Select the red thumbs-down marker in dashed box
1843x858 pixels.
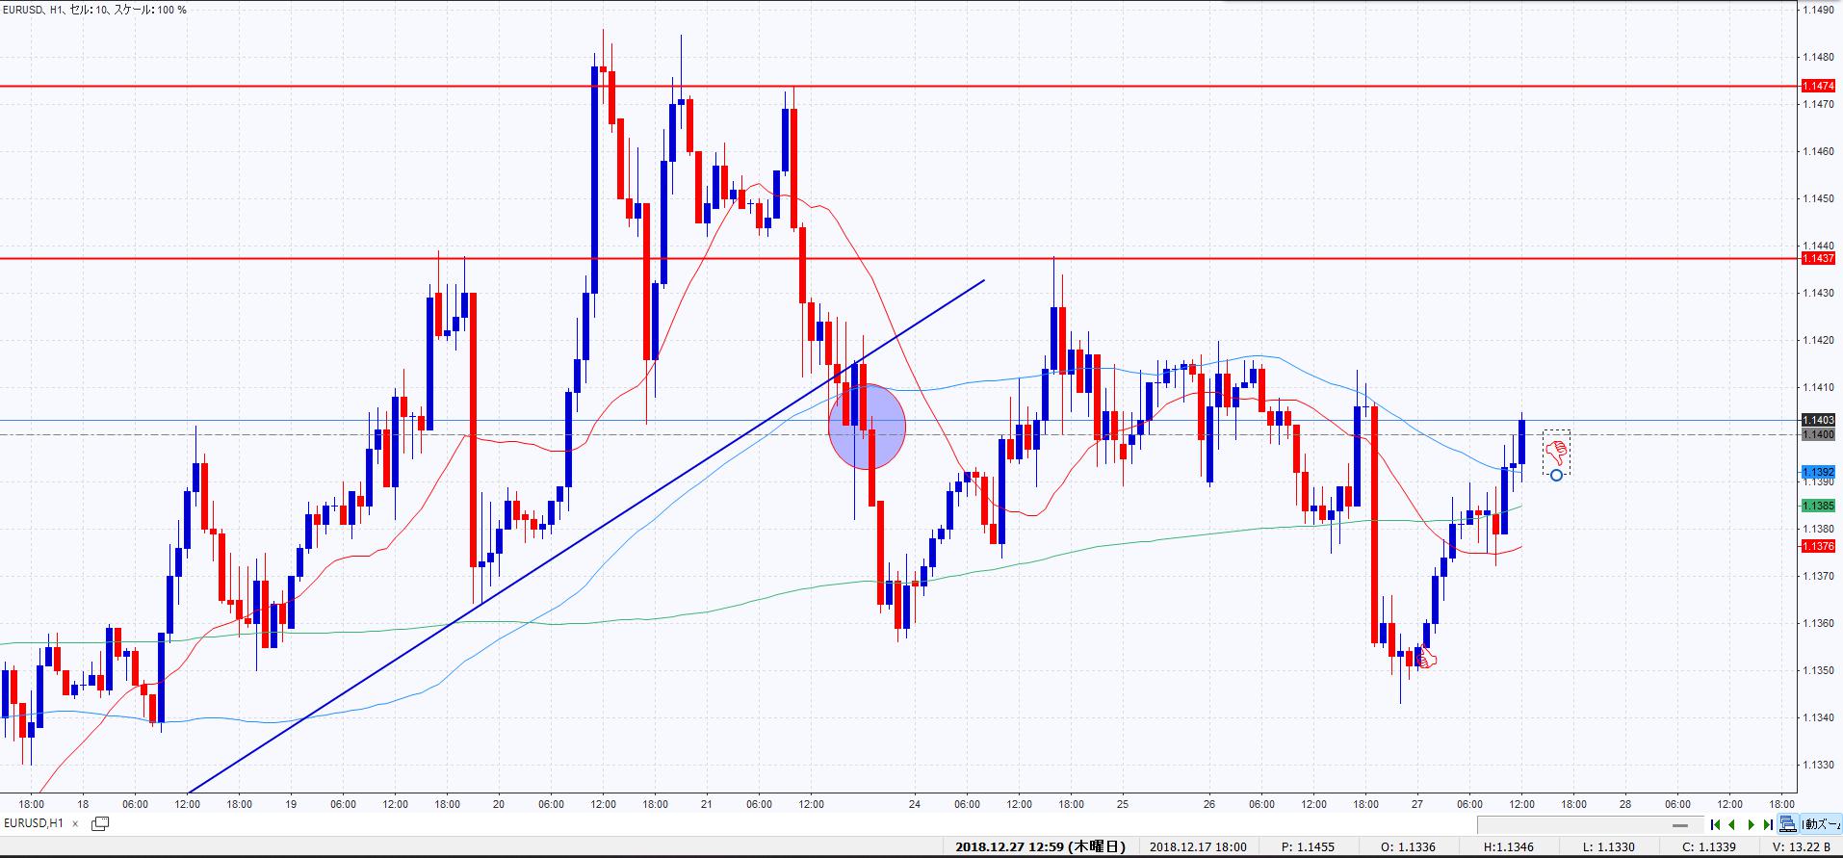point(1556,452)
